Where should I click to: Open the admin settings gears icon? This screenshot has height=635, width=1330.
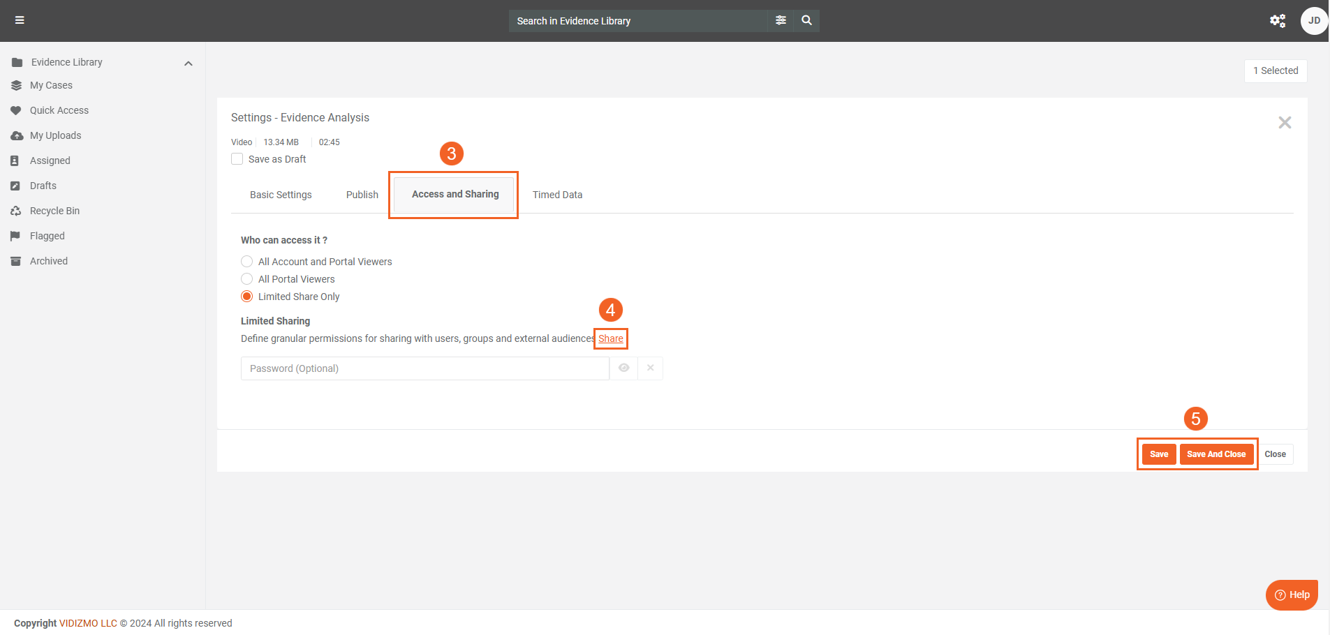(x=1277, y=21)
